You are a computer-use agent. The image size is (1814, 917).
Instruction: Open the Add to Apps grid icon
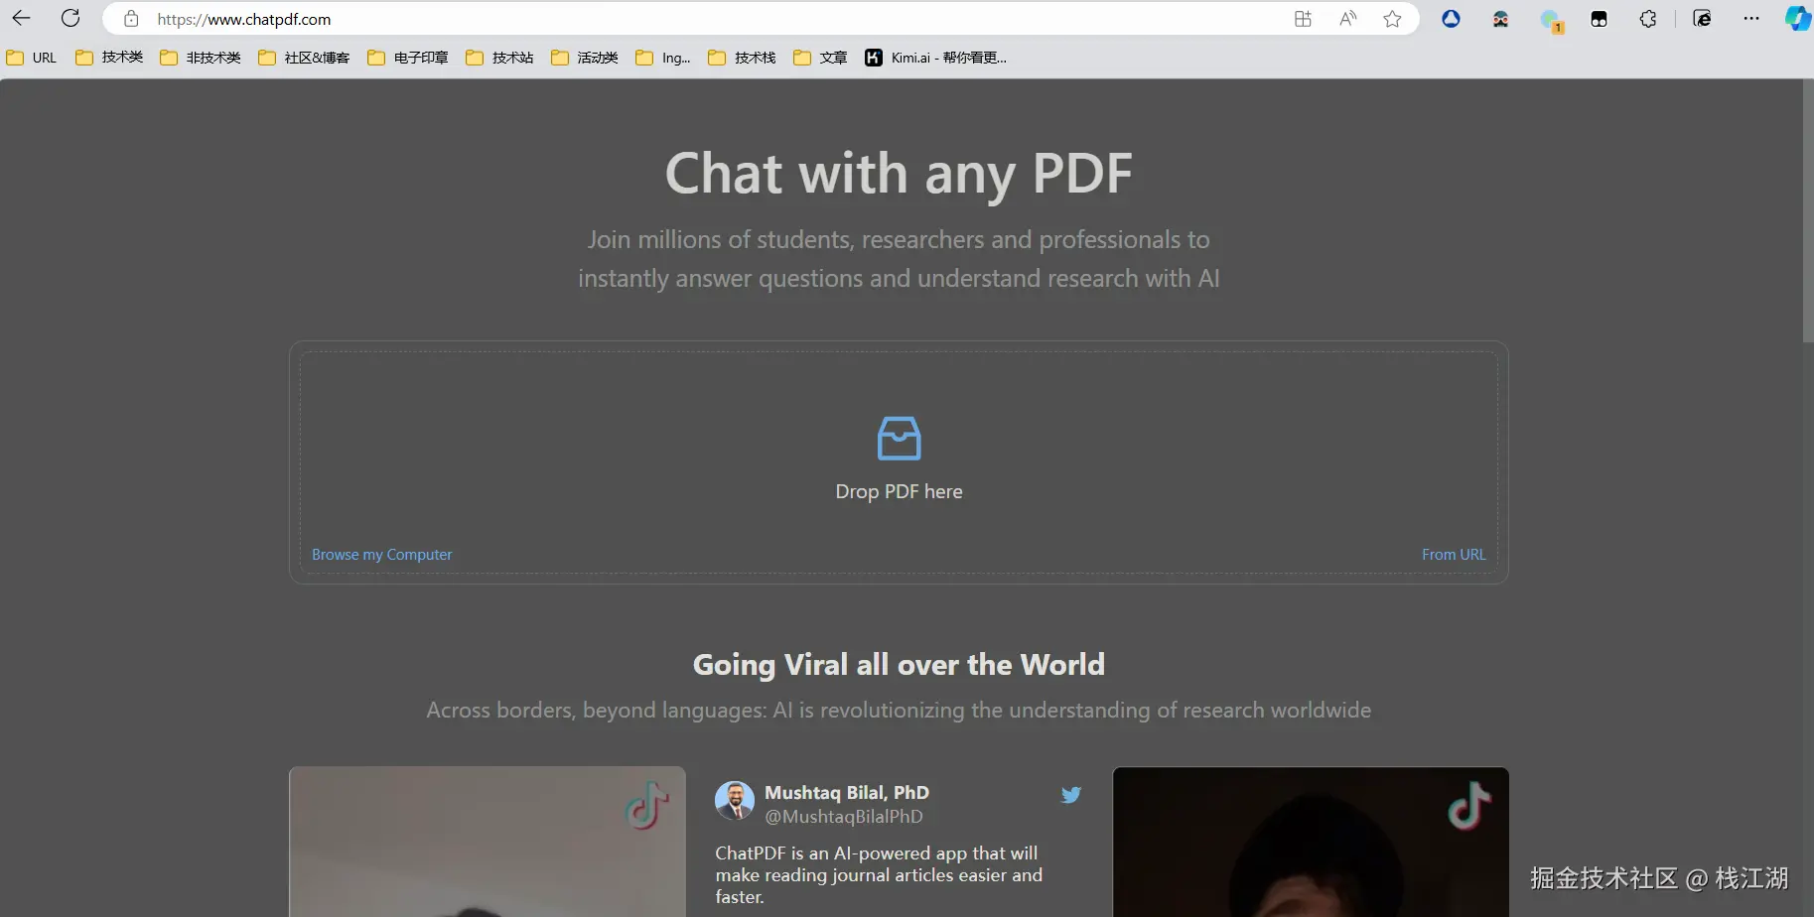(x=1303, y=19)
